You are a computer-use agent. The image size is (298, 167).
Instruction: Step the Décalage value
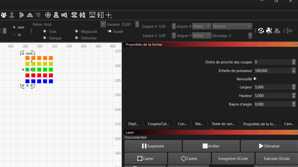pos(250,35)
